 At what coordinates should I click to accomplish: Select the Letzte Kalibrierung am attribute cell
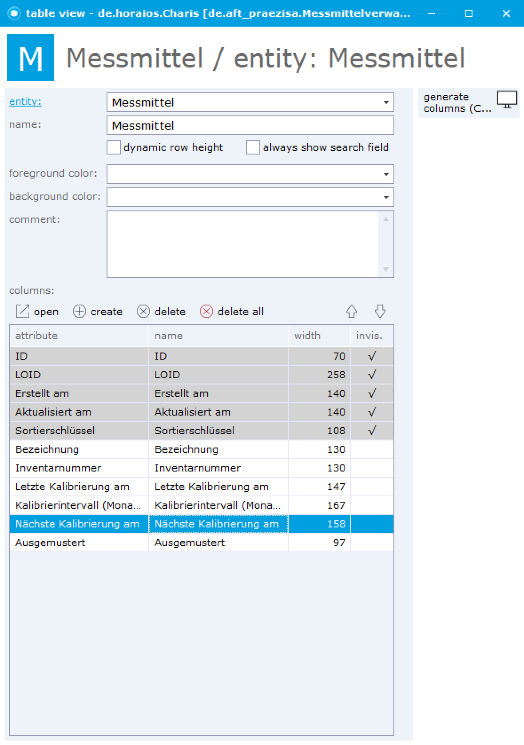[79, 487]
